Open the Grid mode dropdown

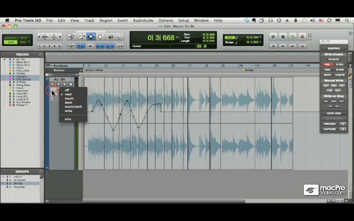point(29,42)
